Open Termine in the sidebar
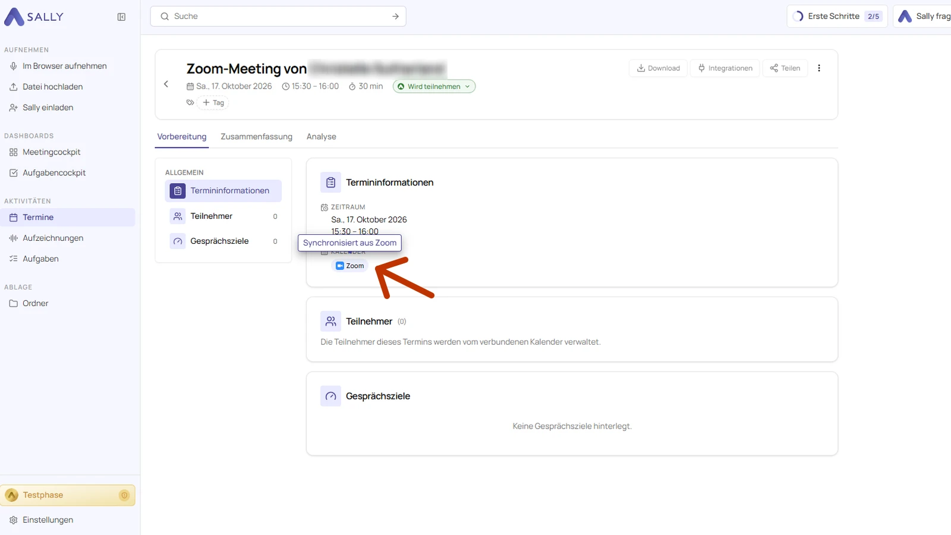This screenshot has height=535, width=951. (x=68, y=218)
